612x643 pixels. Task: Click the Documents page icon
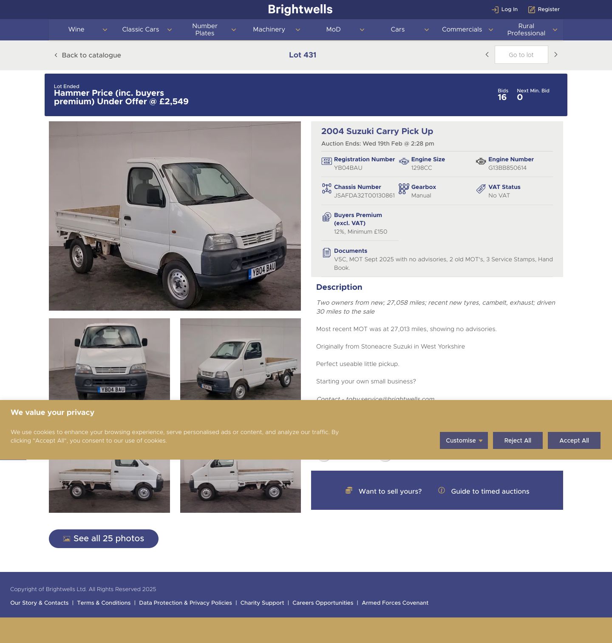[x=326, y=253]
